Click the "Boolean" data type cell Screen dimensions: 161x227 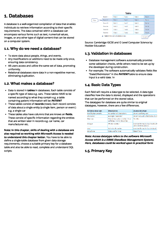coord(90,119)
